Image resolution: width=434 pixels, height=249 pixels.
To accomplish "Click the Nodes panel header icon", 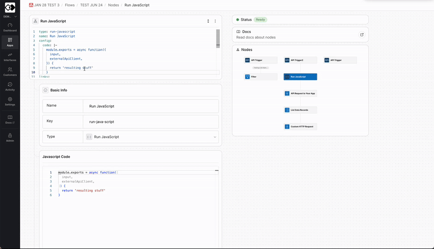I will tap(238, 50).
